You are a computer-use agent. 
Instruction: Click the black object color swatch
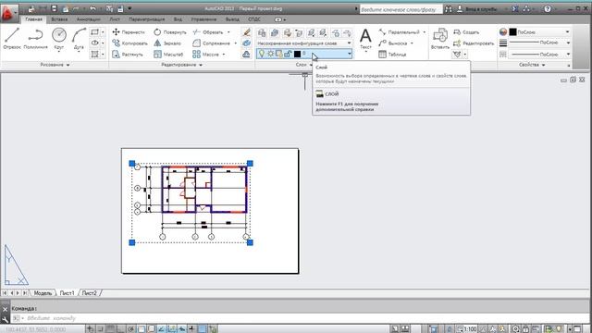point(512,32)
